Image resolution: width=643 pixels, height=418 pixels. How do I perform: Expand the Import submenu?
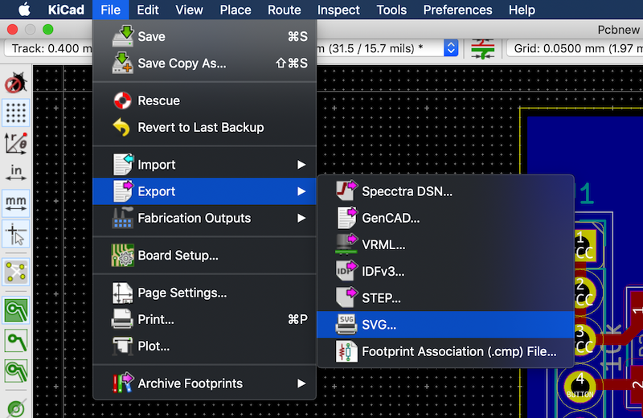[x=204, y=165]
